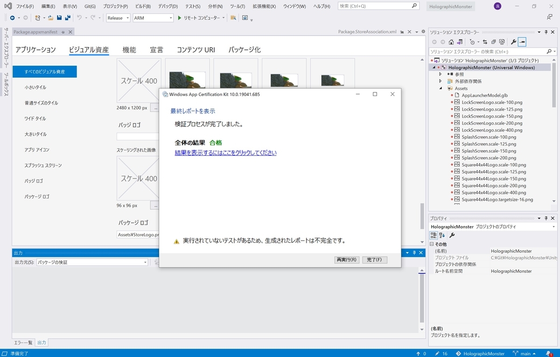Open the ARM platform dropdown
560x357 pixels.
153,18
